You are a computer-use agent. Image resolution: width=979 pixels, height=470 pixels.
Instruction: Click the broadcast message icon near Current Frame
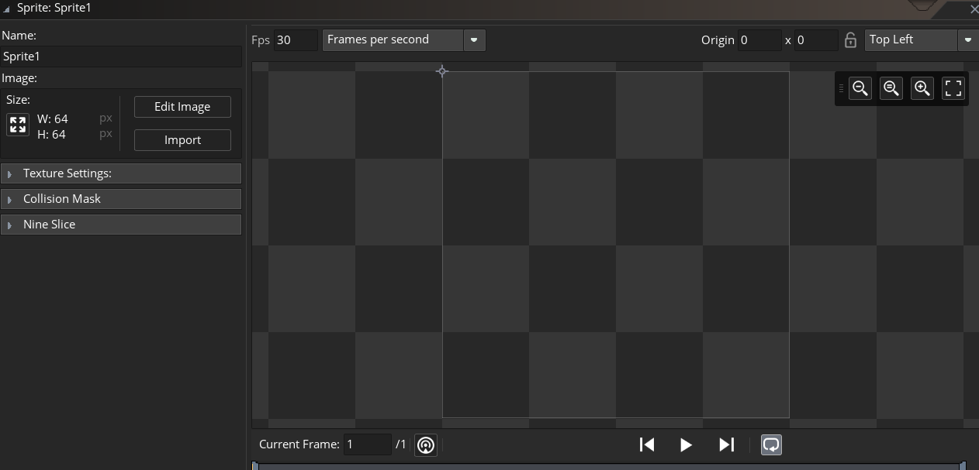point(426,444)
